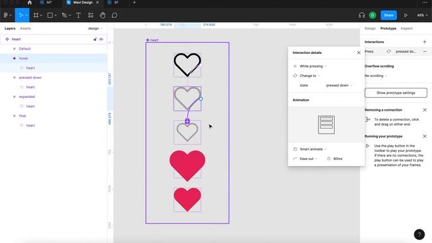Image resolution: width=432 pixels, height=243 pixels.
Task: Select the expanded variant layer
Action: pos(53,97)
